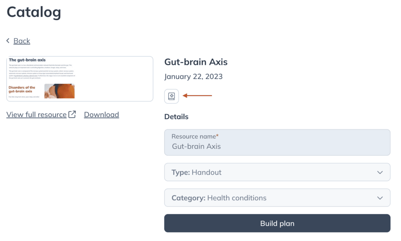Viewport: 401px width, 241px height.
Task: Click the add-to-plan book icon
Action: coord(172,96)
